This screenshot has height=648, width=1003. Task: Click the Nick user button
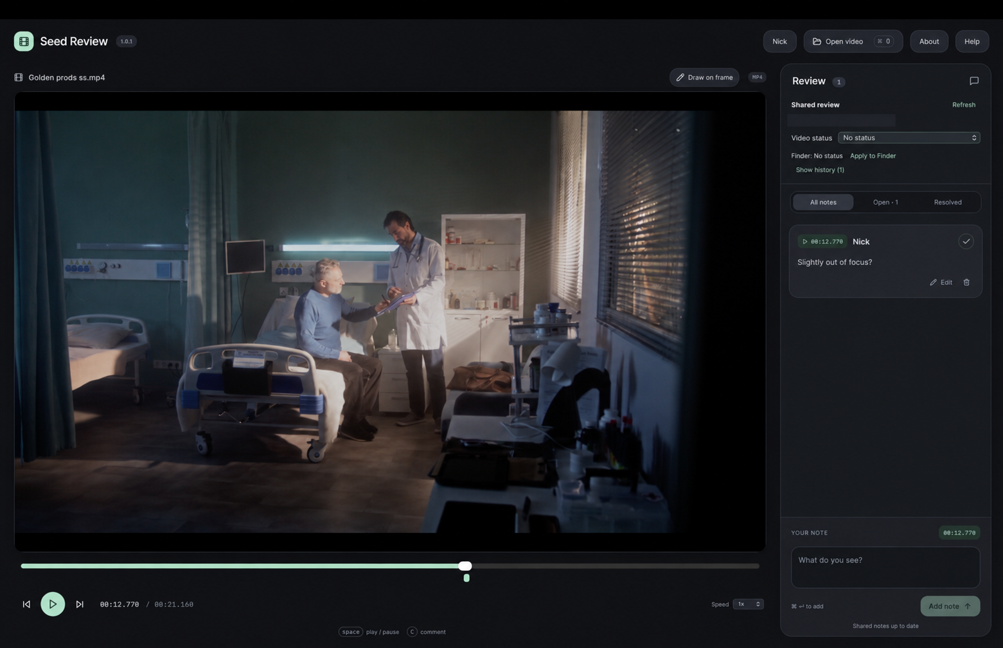pyautogui.click(x=779, y=41)
